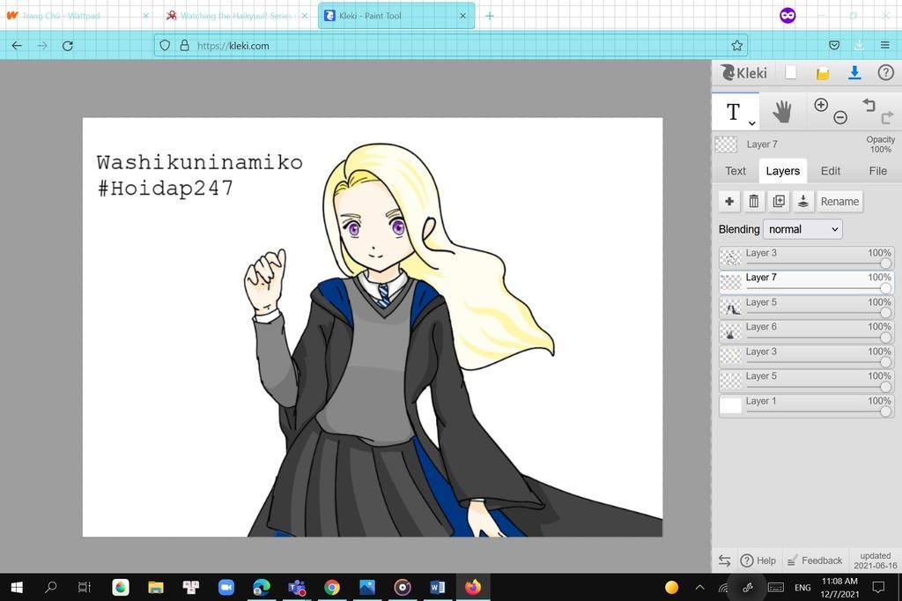The width and height of the screenshot is (902, 601).
Task: Switch to the Watching the Haikyuu Series tab
Action: [x=236, y=16]
